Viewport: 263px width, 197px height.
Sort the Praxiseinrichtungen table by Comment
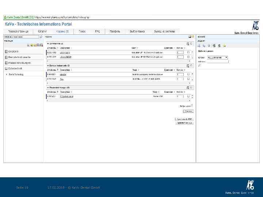[169, 92]
